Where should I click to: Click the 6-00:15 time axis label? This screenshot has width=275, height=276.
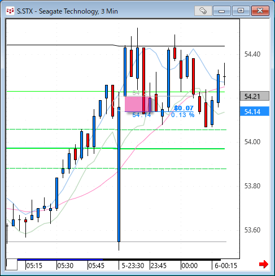[226, 266]
